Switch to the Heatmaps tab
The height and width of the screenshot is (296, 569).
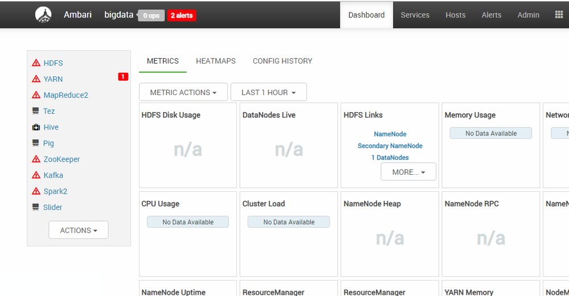coord(215,61)
